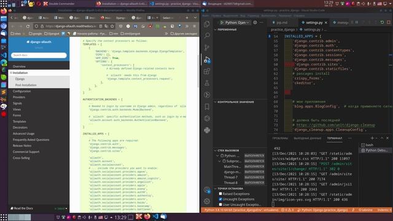Bookmark the page with the star icon
Viewport: 393px width, 221px height.
point(112,26)
